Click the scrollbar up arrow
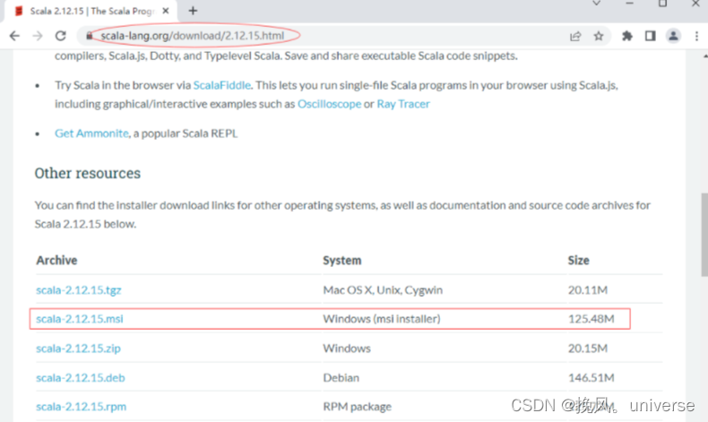 click(x=704, y=56)
